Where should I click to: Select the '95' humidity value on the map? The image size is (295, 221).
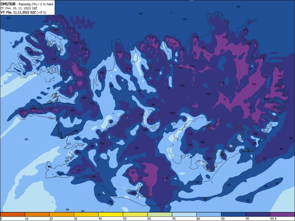[x=185, y=19]
